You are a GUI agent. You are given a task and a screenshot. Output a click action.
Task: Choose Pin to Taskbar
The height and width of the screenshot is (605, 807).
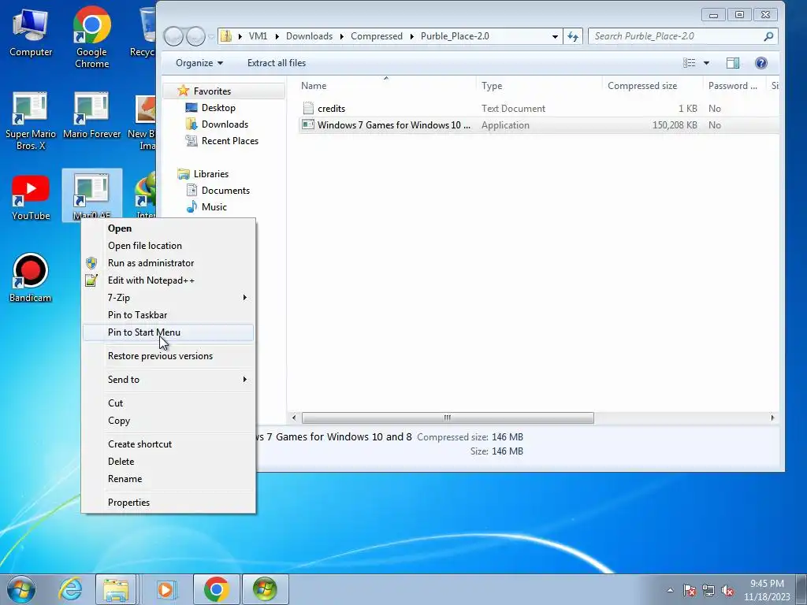click(x=169, y=315)
